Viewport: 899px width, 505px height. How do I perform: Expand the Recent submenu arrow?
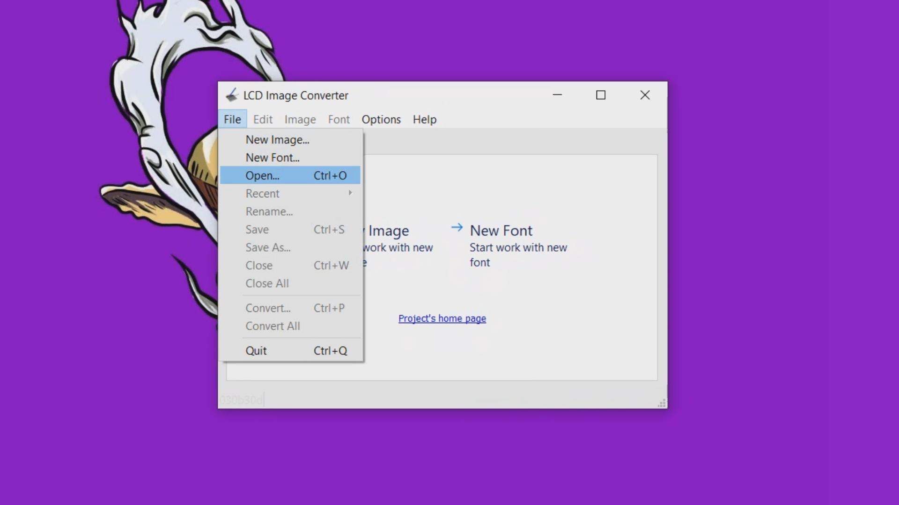pos(350,193)
